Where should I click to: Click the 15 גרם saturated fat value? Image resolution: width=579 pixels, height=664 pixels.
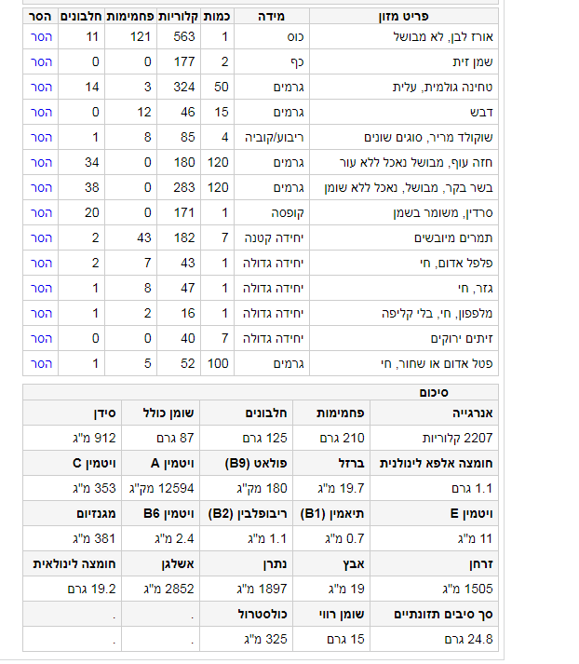click(x=345, y=640)
